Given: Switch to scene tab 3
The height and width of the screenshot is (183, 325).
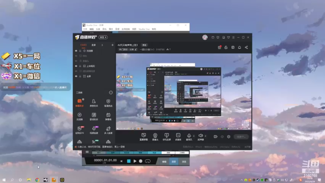Looking at the screenshot, I should click(102, 45).
